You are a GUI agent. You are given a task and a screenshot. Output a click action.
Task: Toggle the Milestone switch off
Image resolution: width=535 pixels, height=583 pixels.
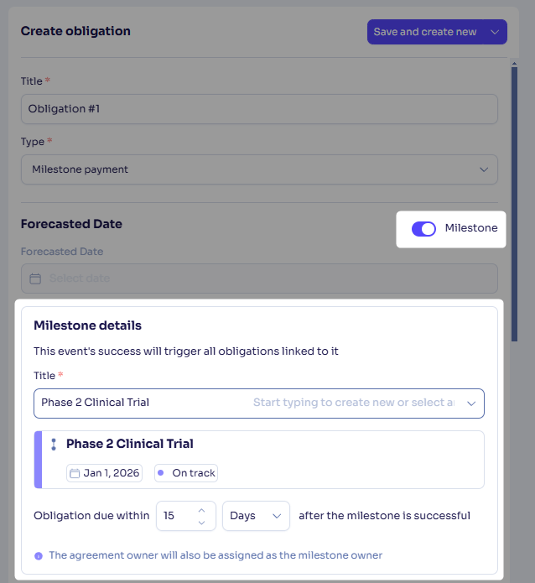pos(423,229)
